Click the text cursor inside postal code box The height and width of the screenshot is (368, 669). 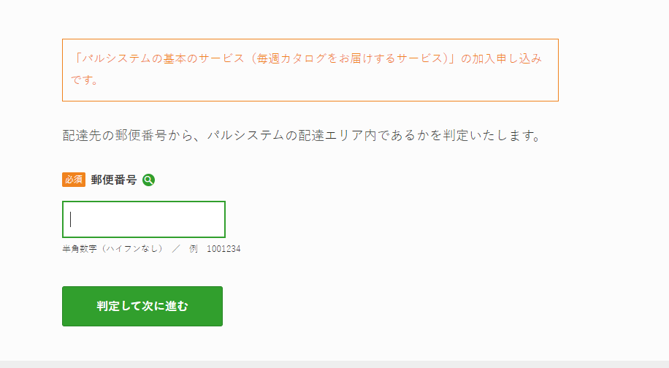(71, 219)
